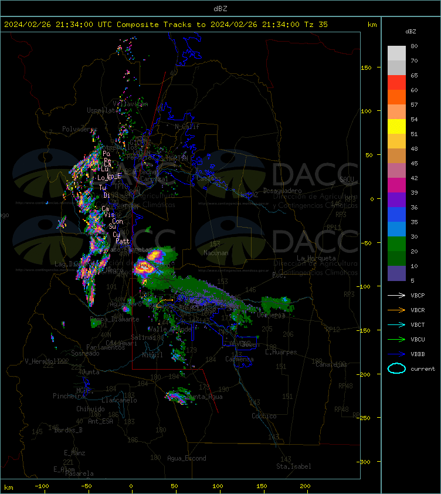The width and height of the screenshot is (441, 494).
Task: Select the brown 48–45 dBZ swatch
Action: coord(396,155)
